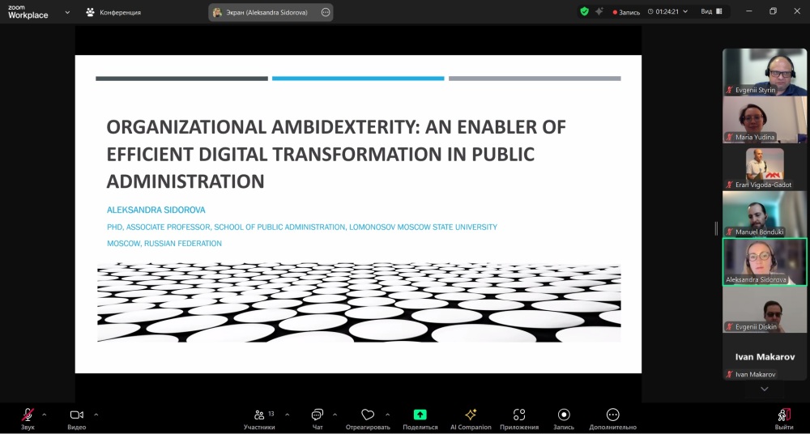Expand audio options chevron next to Звук
The image size is (810, 434).
44,415
